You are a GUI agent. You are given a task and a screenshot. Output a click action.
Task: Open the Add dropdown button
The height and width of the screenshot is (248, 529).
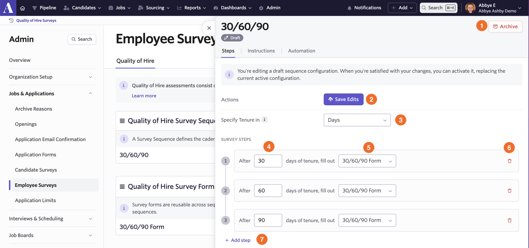[x=402, y=8]
